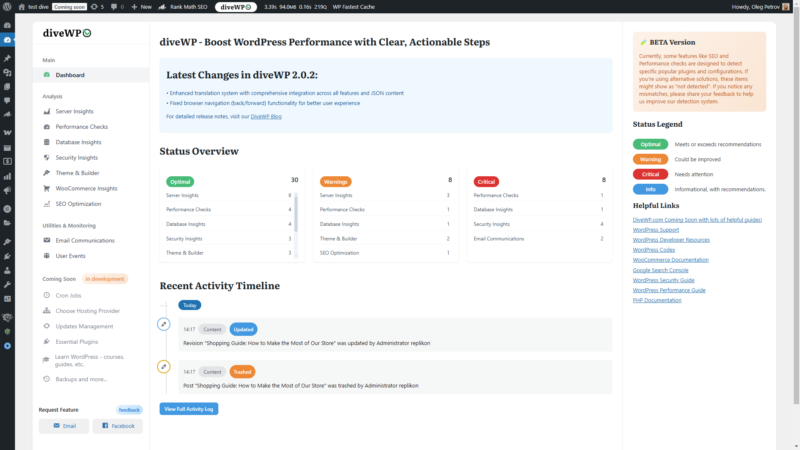Open the WooCommerce Documentation link

pyautogui.click(x=670, y=260)
